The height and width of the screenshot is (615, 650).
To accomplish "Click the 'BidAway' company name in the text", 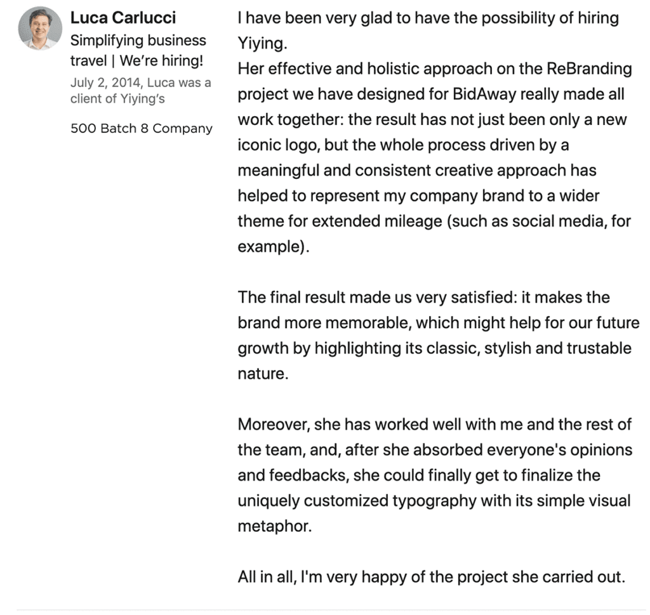I will [x=484, y=94].
